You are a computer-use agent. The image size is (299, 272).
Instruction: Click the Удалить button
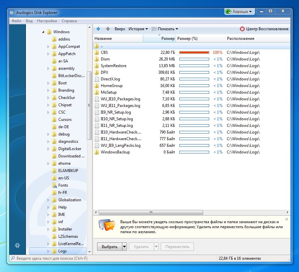(x=141, y=247)
